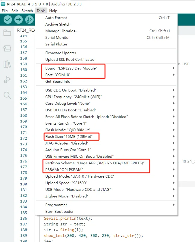Open the Sketch menu
The width and height of the screenshot is (195, 242).
pyautogui.click(x=27, y=11)
